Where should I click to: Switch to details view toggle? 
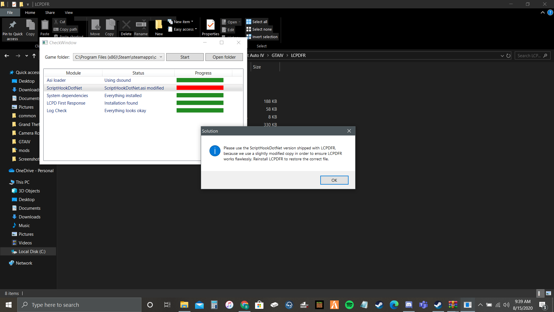(x=540, y=293)
